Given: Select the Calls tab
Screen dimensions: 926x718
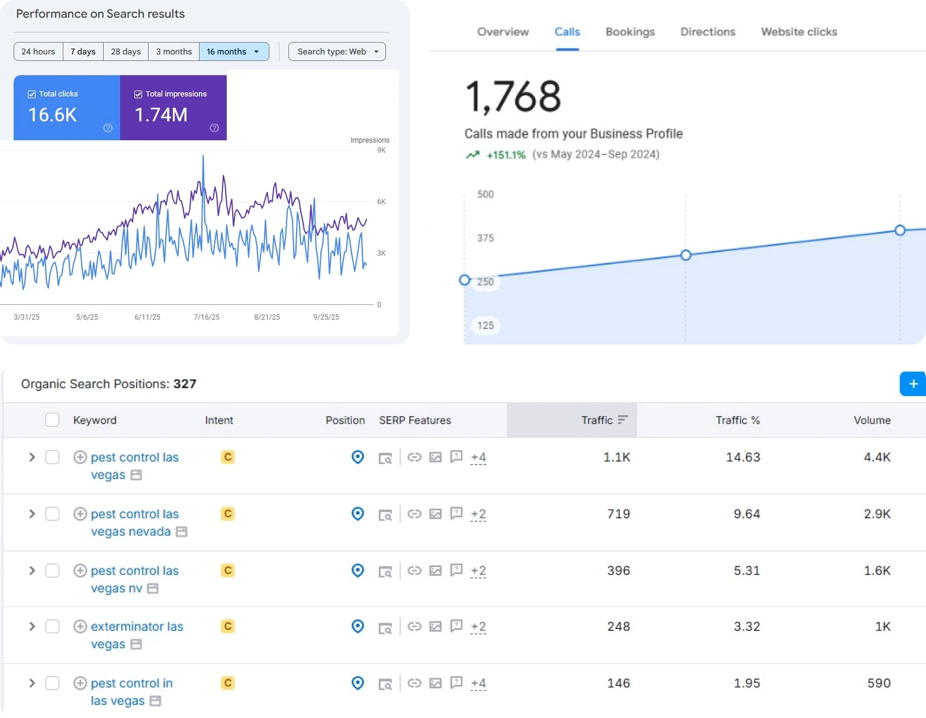Looking at the screenshot, I should pyautogui.click(x=567, y=32).
